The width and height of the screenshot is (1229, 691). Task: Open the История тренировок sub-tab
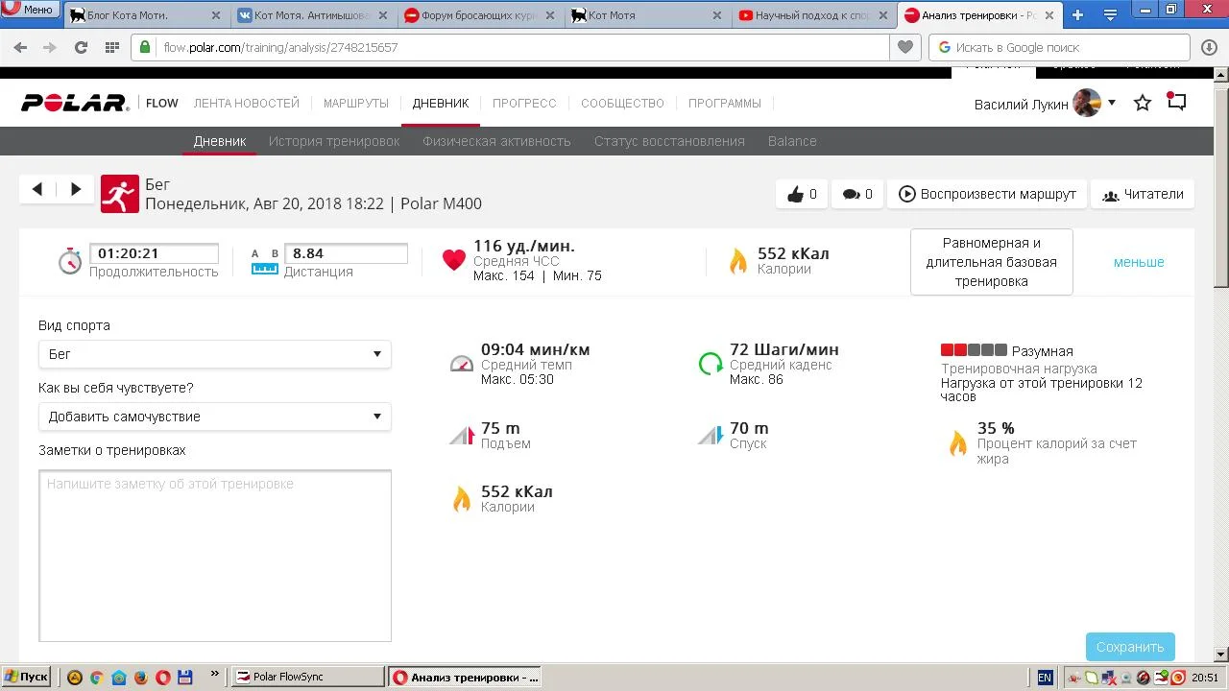pyautogui.click(x=334, y=141)
